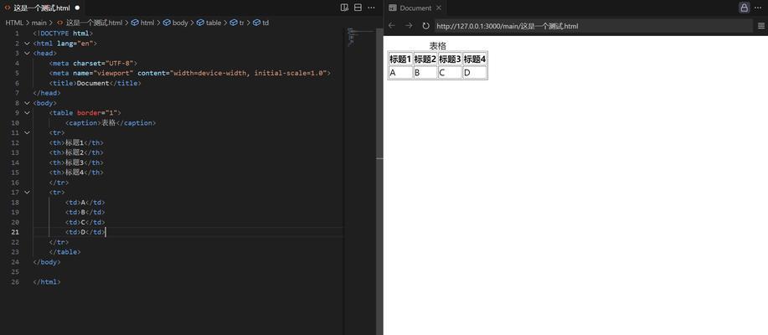768x335 pixels.
Task: Click the 标题2 header cell in preview
Action: [x=425, y=59]
